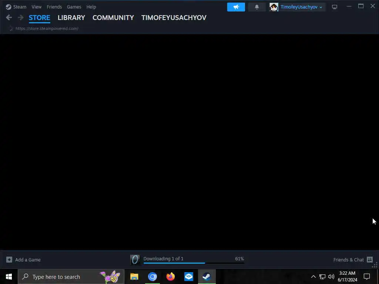
Task: Click the Steam logo icon
Action: click(x=9, y=7)
